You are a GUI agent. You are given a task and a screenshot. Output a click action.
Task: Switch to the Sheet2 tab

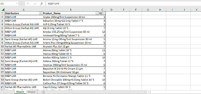click(x=31, y=92)
